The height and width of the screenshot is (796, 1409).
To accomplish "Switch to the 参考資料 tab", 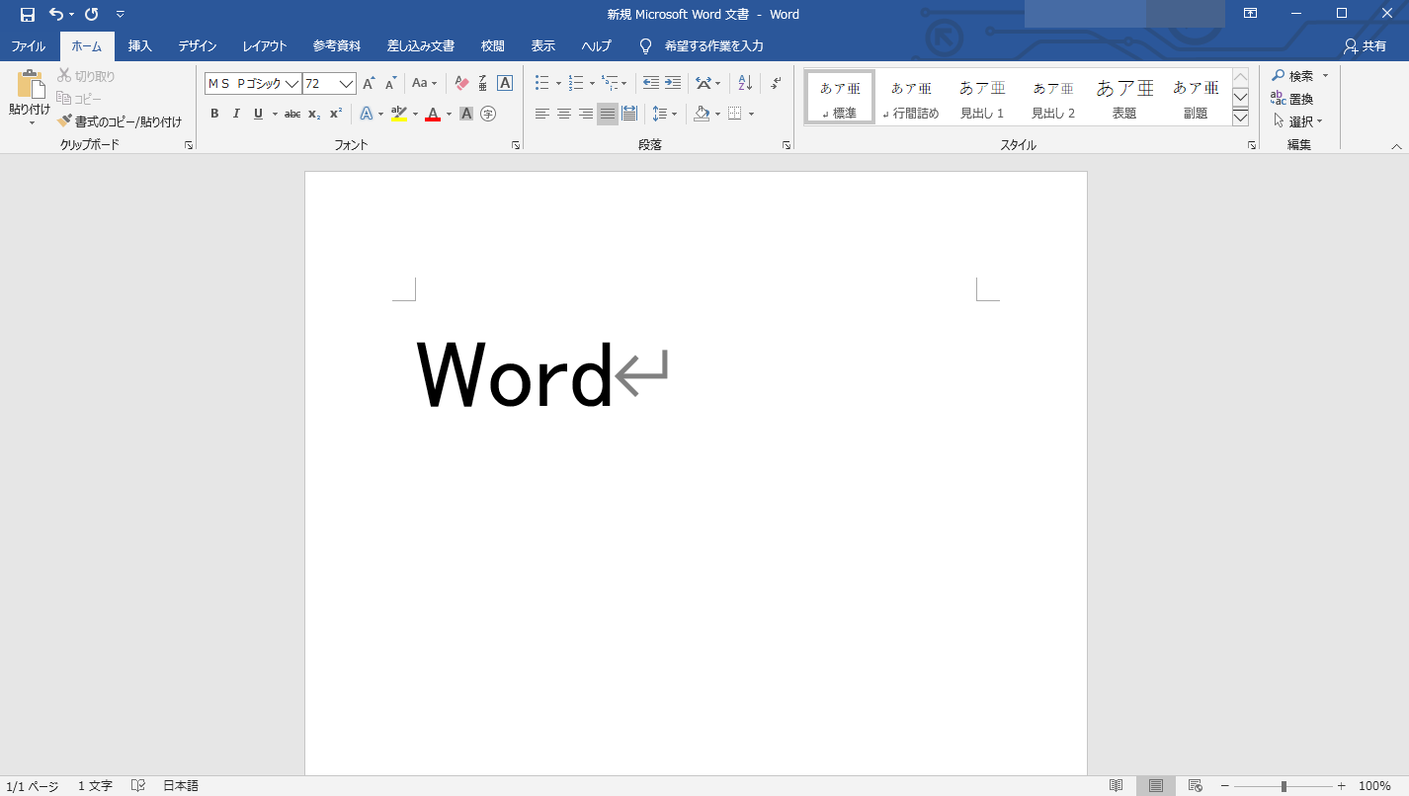I will pyautogui.click(x=337, y=46).
